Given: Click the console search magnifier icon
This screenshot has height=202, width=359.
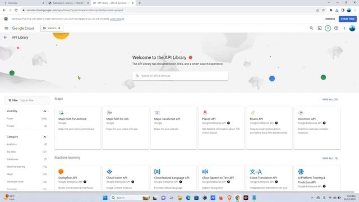Looking at the screenshot, I should 311,28.
